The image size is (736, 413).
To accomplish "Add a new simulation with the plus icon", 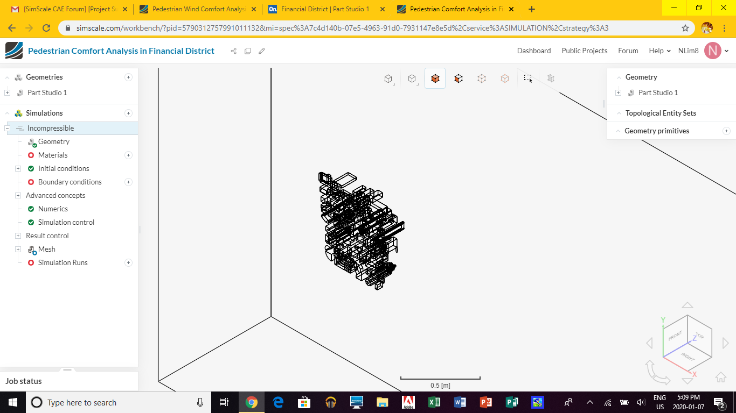I will 128,113.
